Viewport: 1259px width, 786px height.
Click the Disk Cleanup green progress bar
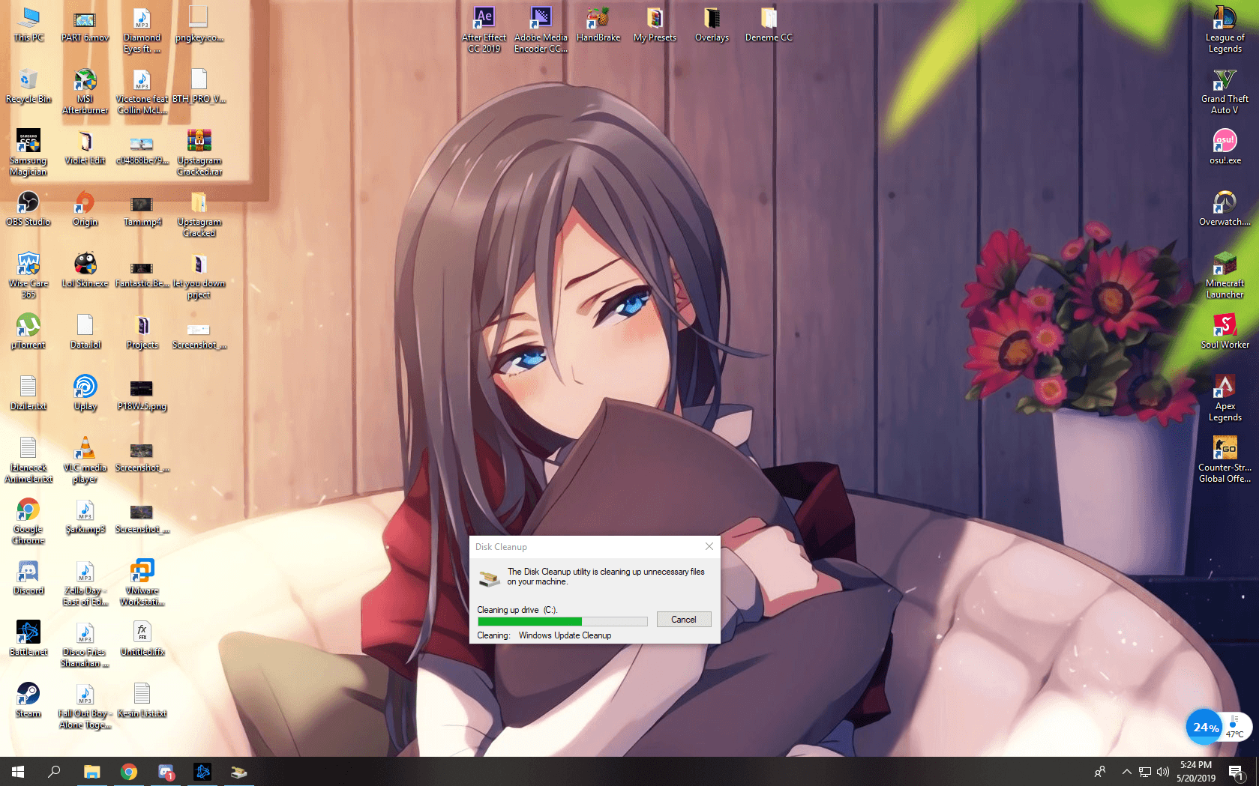tap(562, 621)
